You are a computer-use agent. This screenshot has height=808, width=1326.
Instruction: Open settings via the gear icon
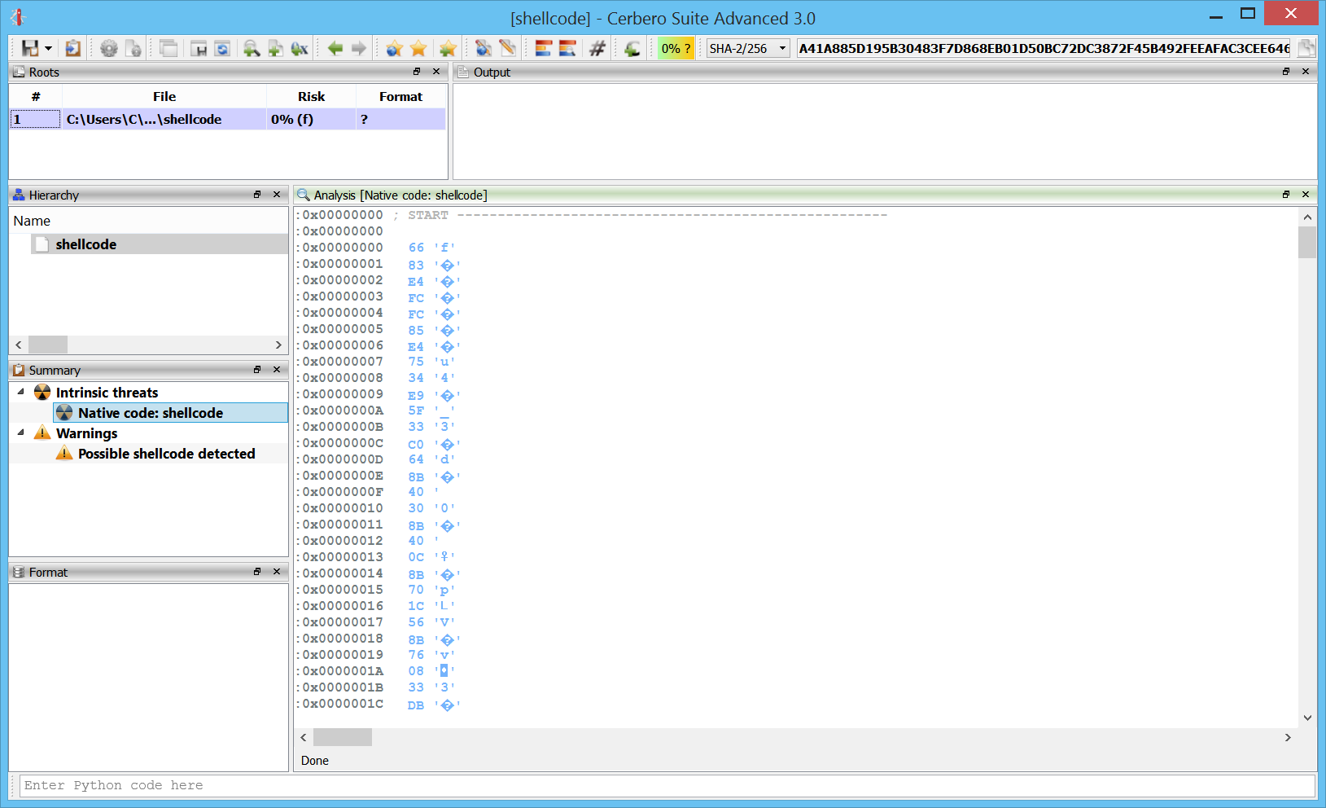[x=108, y=49]
